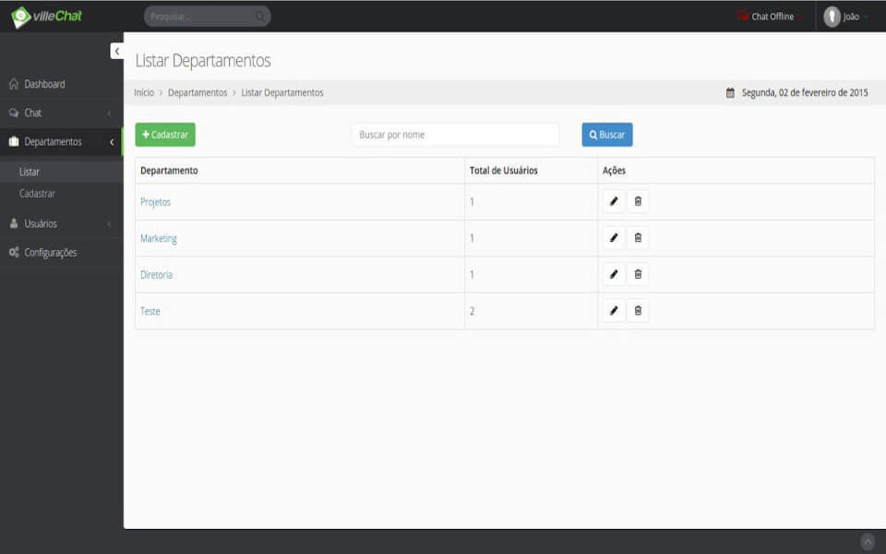Screen dimensions: 886x554
Task: Open the Chat Offline status dropdown
Action: (771, 17)
